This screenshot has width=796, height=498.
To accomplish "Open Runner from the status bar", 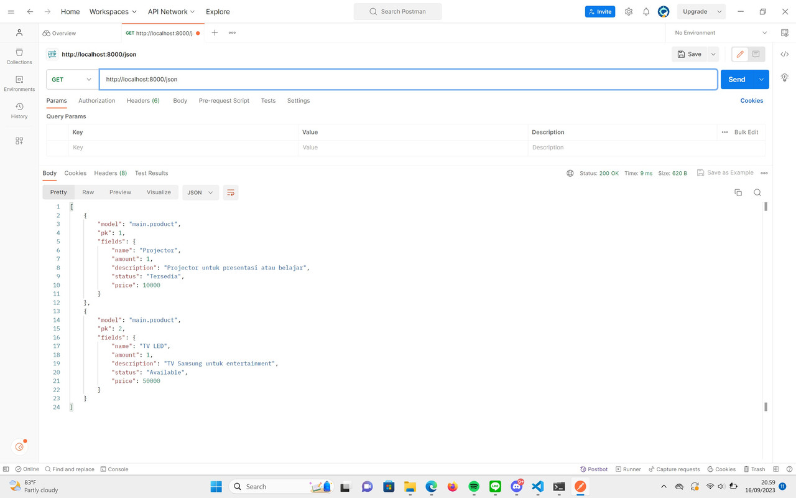I will pyautogui.click(x=628, y=469).
